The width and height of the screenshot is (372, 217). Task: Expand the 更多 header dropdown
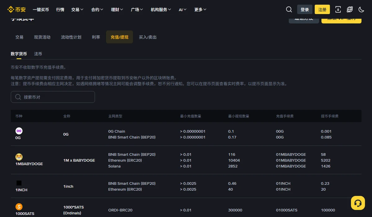(200, 10)
